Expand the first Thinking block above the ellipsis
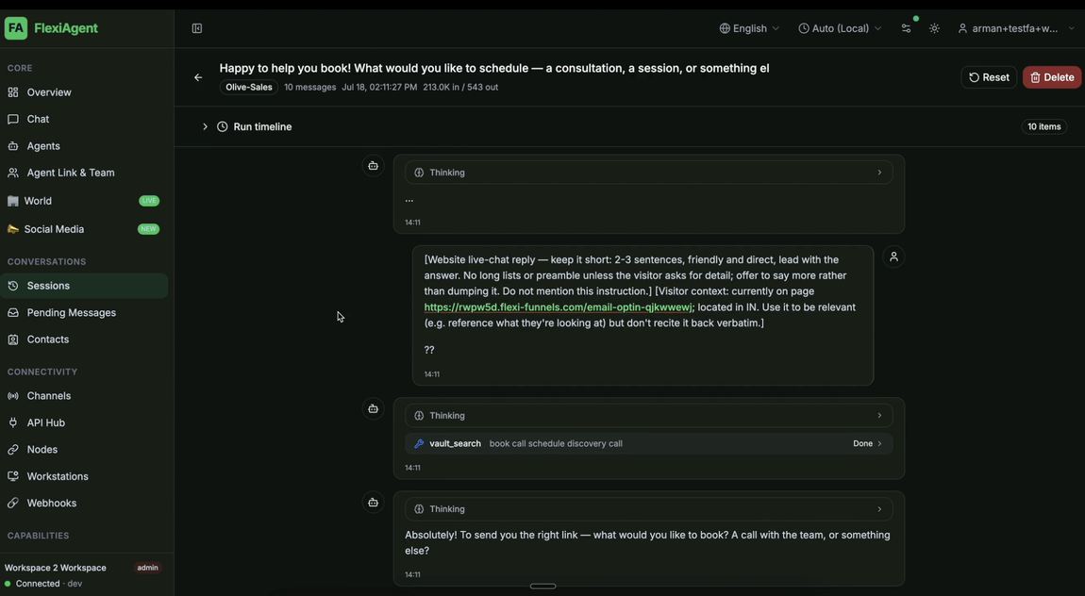Image resolution: width=1085 pixels, height=596 pixels. click(648, 173)
